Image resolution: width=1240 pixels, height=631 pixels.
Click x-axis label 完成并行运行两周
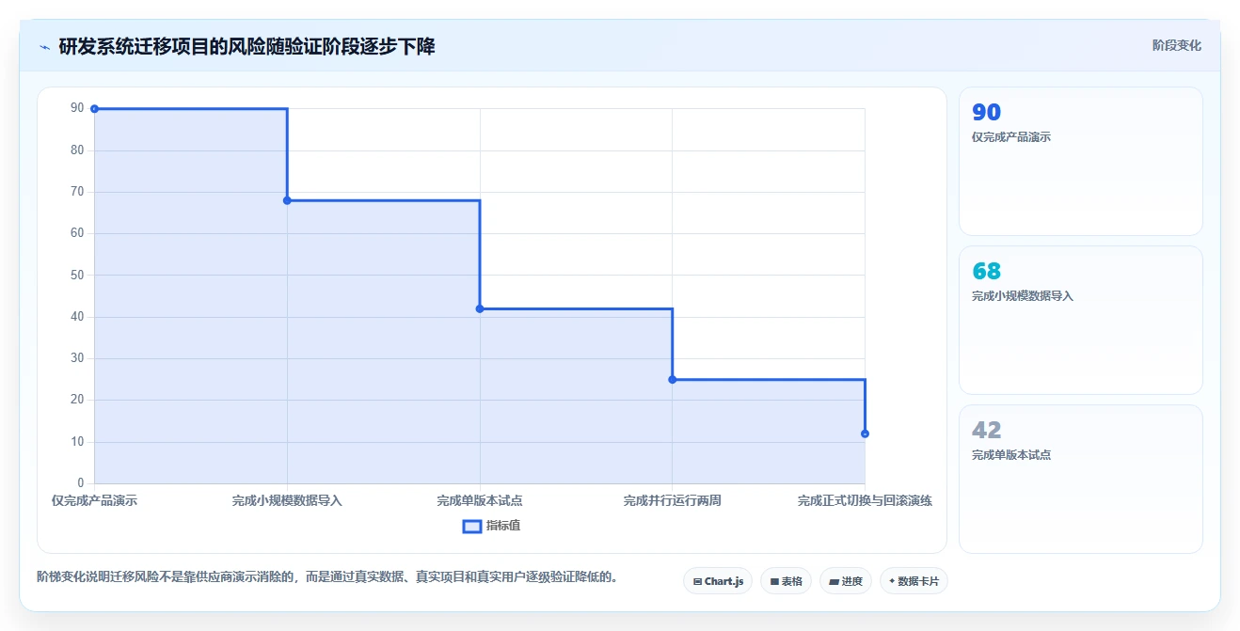tap(672, 500)
